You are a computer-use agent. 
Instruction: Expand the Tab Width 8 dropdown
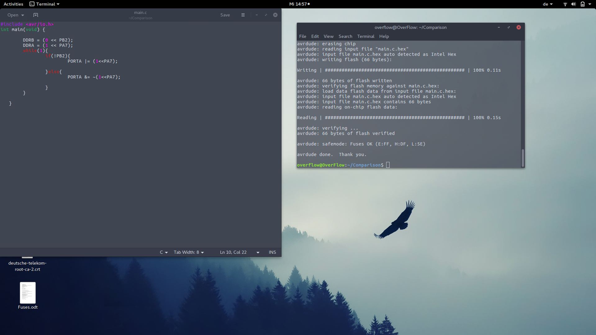tap(189, 252)
